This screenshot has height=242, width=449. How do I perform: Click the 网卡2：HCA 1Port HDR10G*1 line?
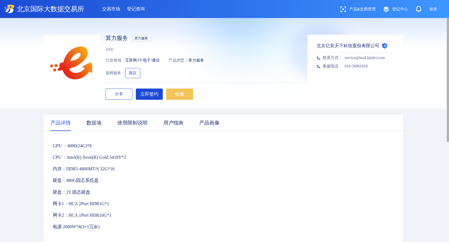click(x=82, y=215)
